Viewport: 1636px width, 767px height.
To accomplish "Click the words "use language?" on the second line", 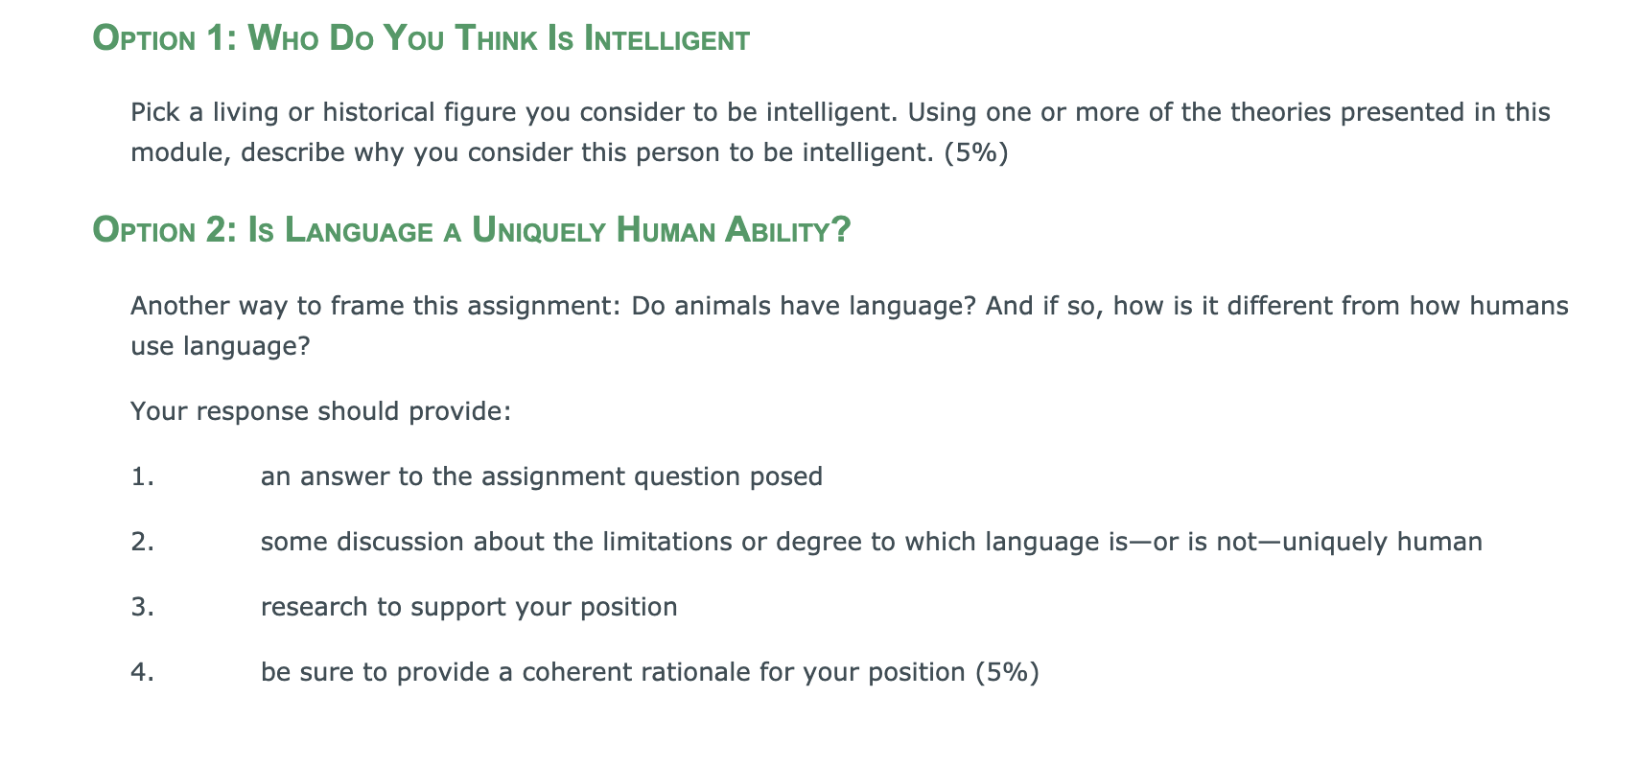I will coord(221,345).
